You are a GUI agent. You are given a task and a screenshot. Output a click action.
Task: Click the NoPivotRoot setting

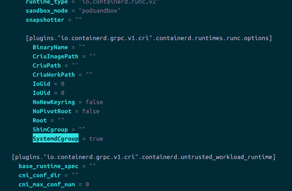click(52, 111)
